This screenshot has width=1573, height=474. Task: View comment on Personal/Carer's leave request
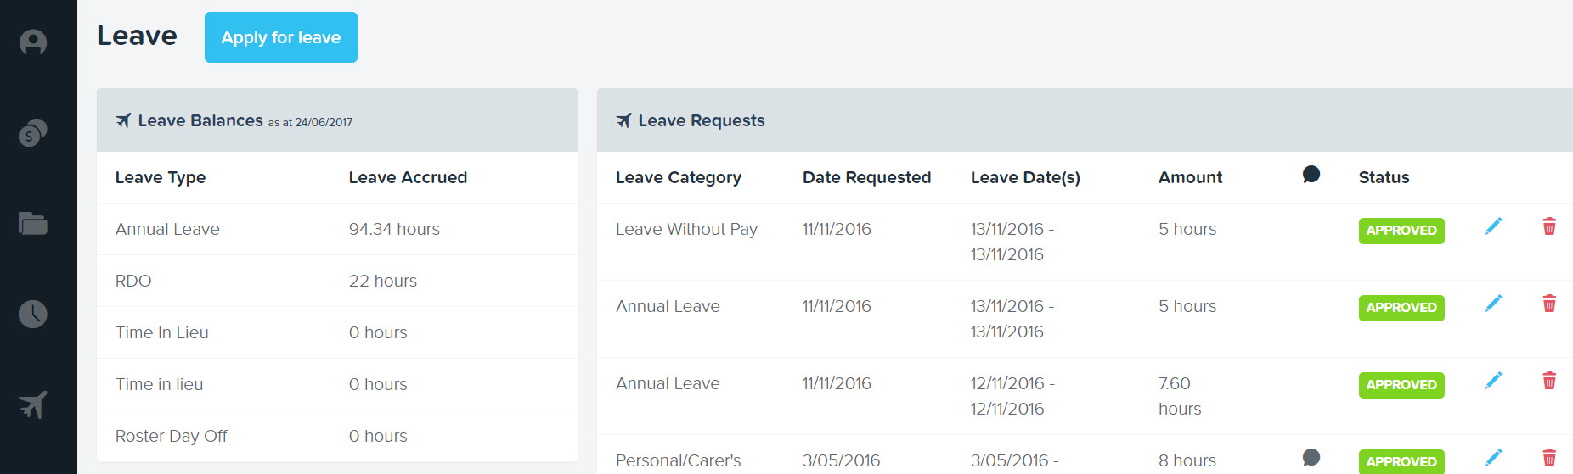pos(1311,458)
